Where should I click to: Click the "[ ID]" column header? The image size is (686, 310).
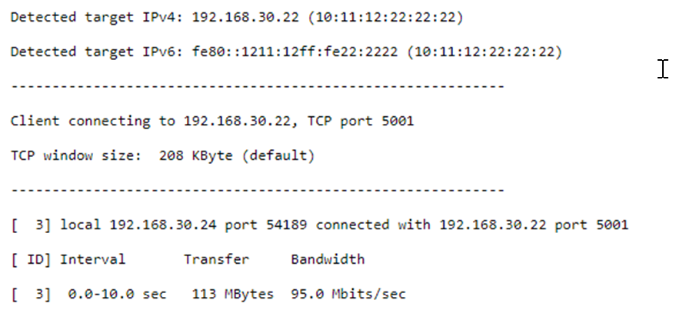(x=31, y=259)
